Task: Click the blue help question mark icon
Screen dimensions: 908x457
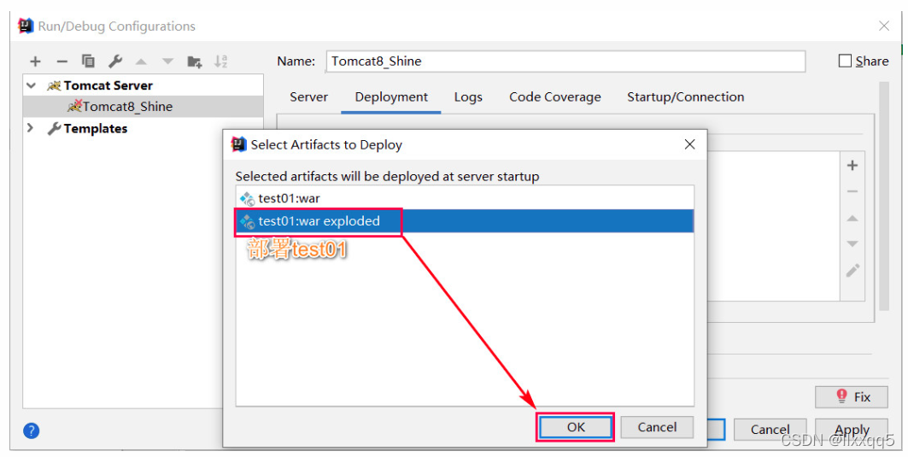Action: coord(32,431)
